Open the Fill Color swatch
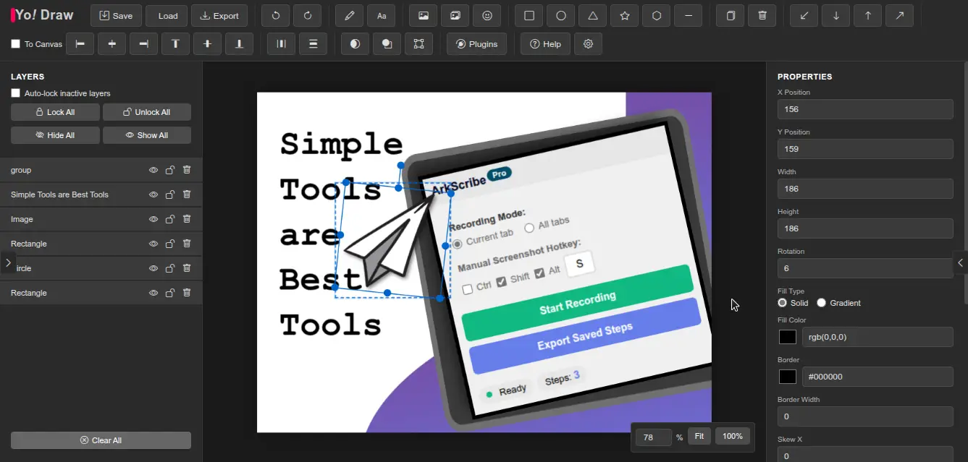Viewport: 968px width, 462px height. click(788, 336)
